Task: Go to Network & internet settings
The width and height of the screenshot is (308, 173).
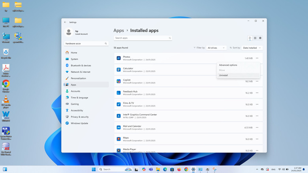Action: point(80,72)
